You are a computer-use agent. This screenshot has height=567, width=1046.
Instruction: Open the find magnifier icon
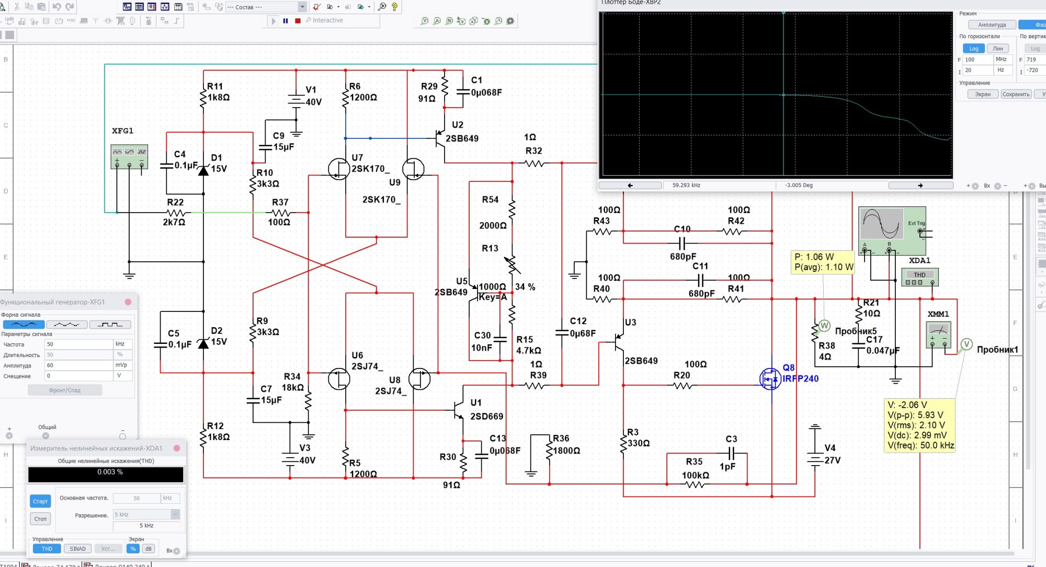(x=382, y=7)
